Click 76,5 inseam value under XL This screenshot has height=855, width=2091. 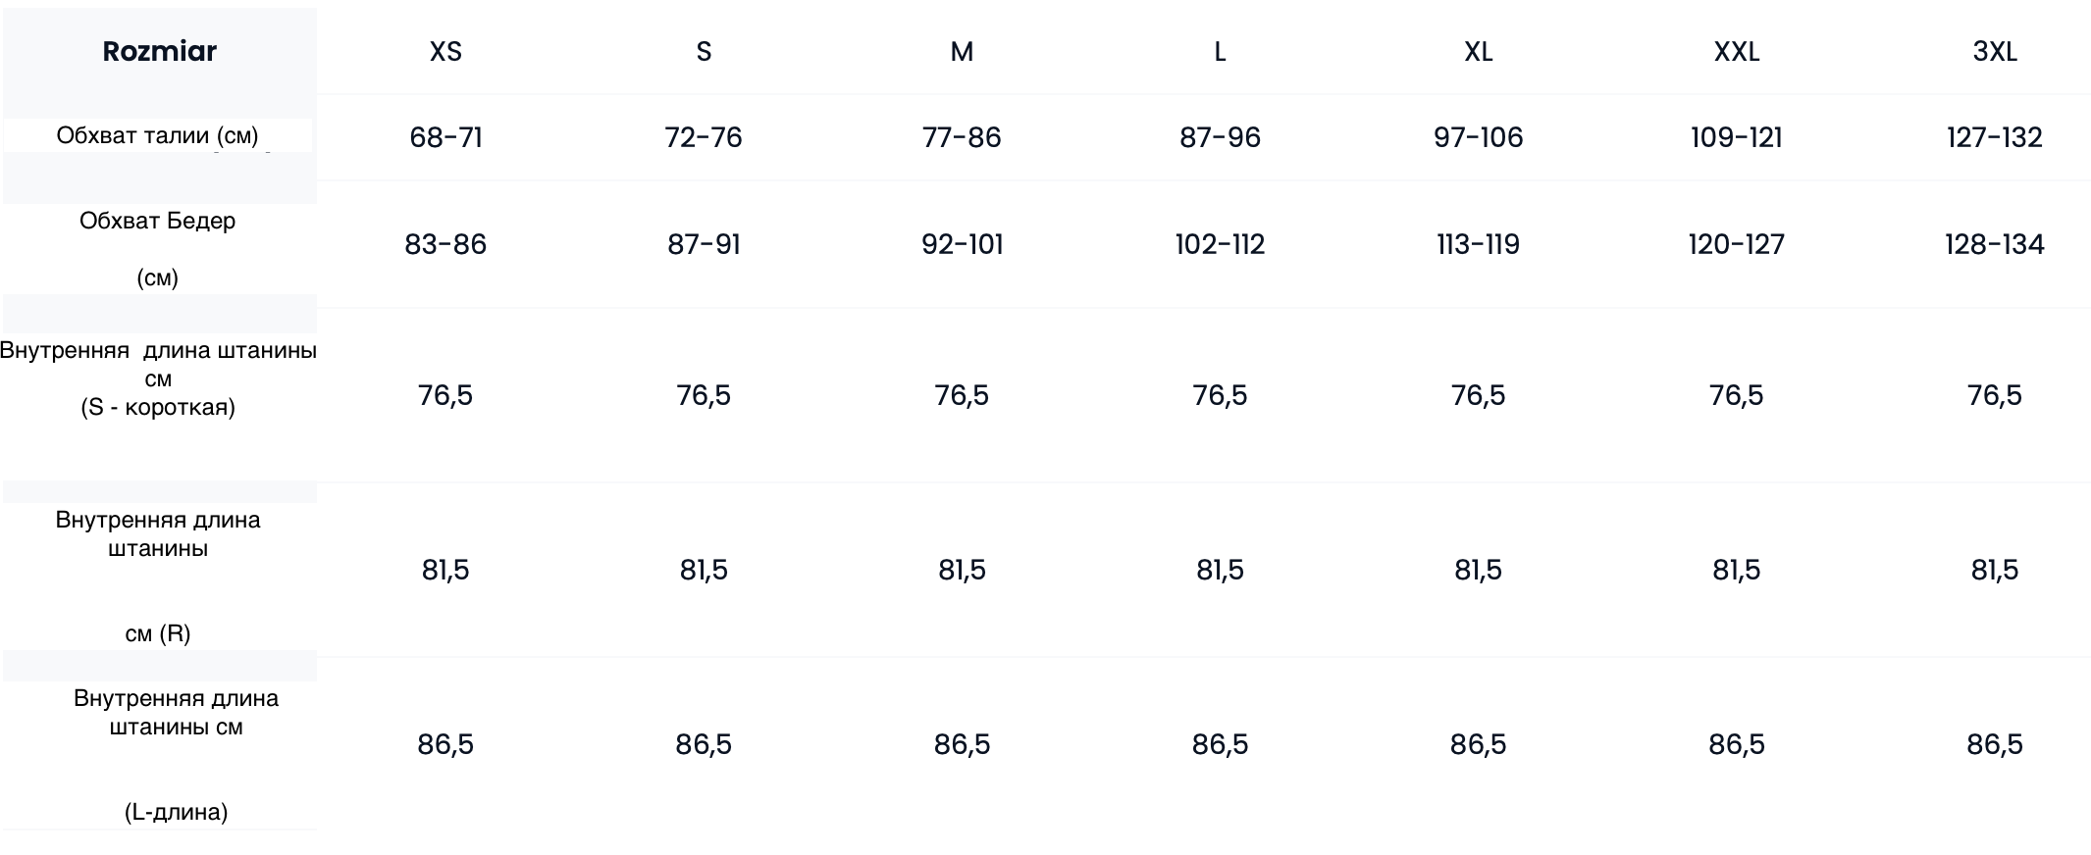(1479, 395)
